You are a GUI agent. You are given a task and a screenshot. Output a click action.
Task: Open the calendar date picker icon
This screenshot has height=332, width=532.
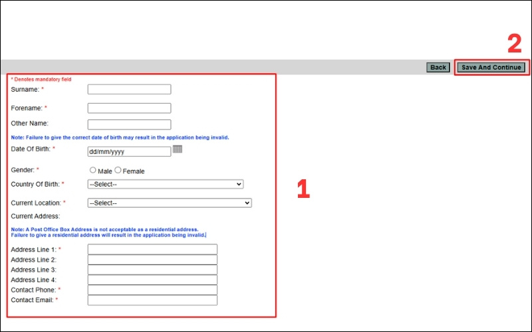(178, 149)
